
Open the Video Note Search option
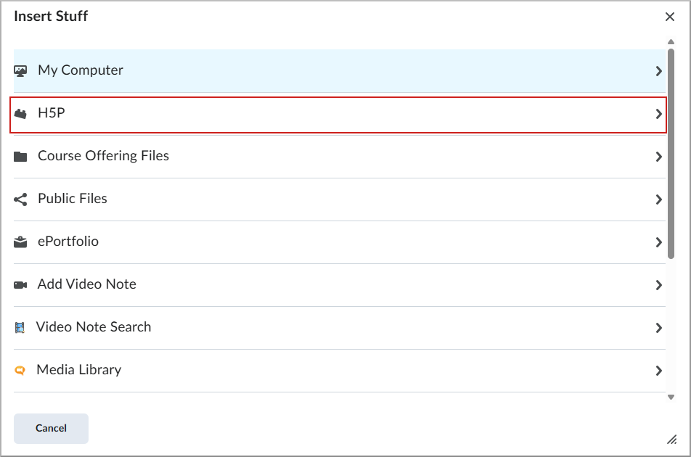(x=94, y=327)
